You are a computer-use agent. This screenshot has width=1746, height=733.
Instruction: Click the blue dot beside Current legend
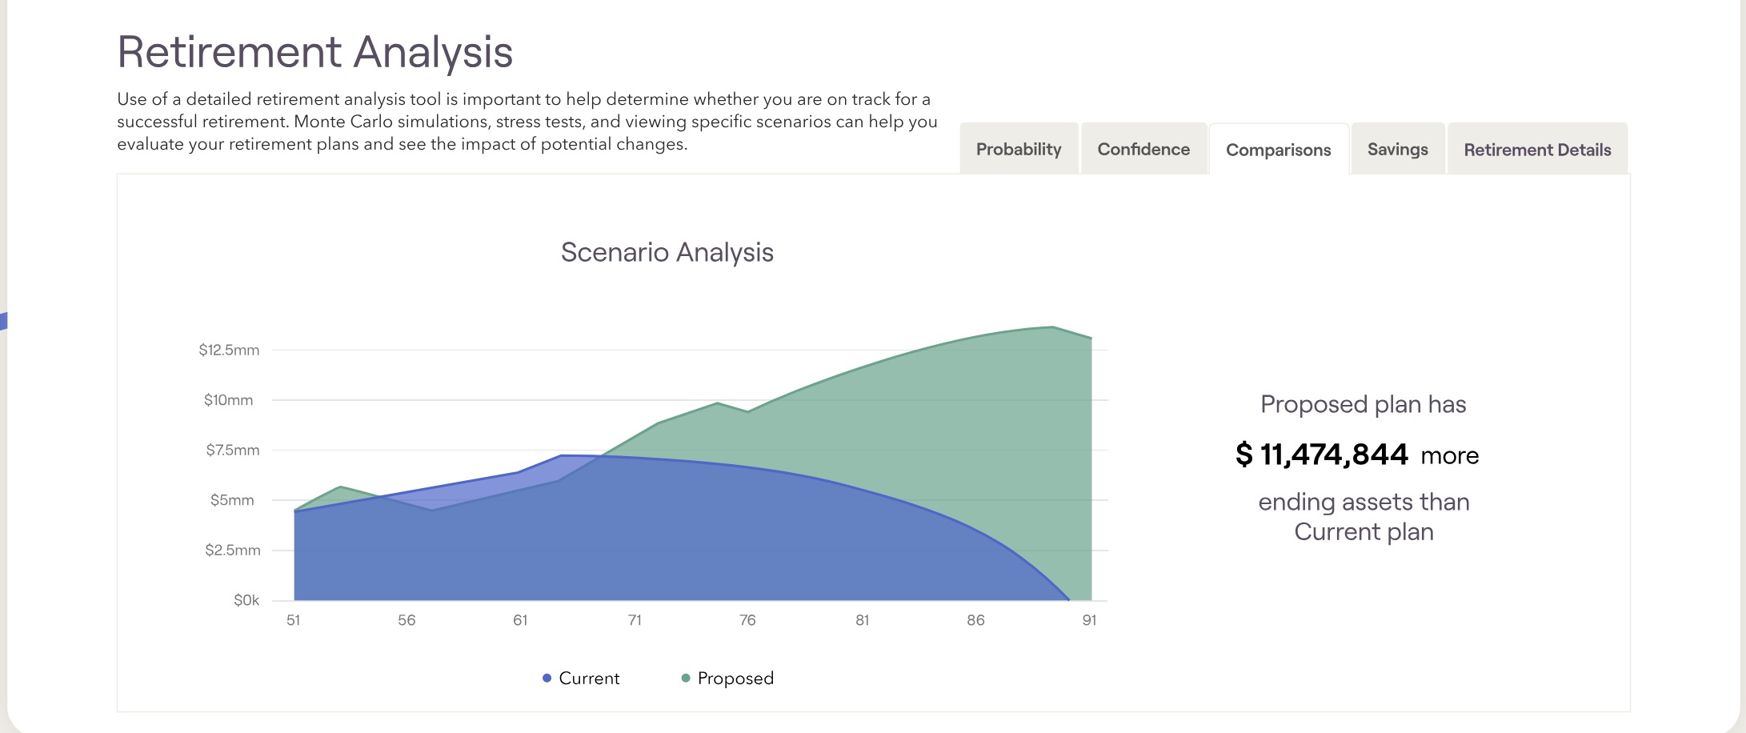[547, 679]
